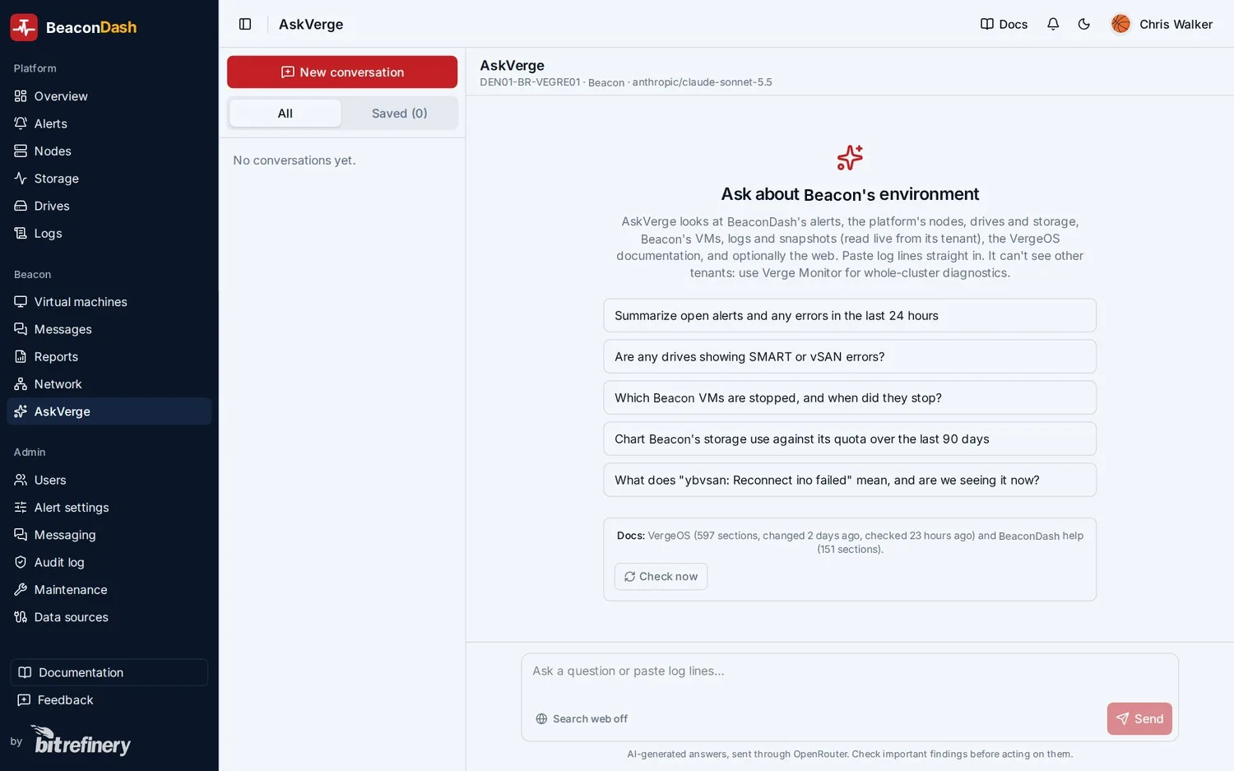This screenshot has height=771, width=1234.
Task: Open the Feedback link
Action: (x=109, y=700)
